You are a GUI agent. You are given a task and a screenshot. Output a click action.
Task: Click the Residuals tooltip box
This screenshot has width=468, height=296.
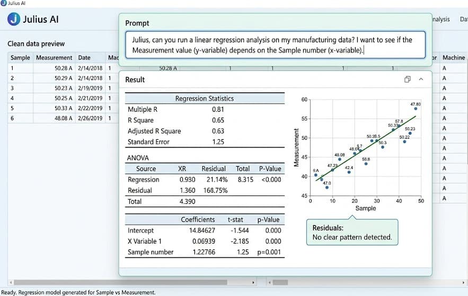tap(352, 232)
